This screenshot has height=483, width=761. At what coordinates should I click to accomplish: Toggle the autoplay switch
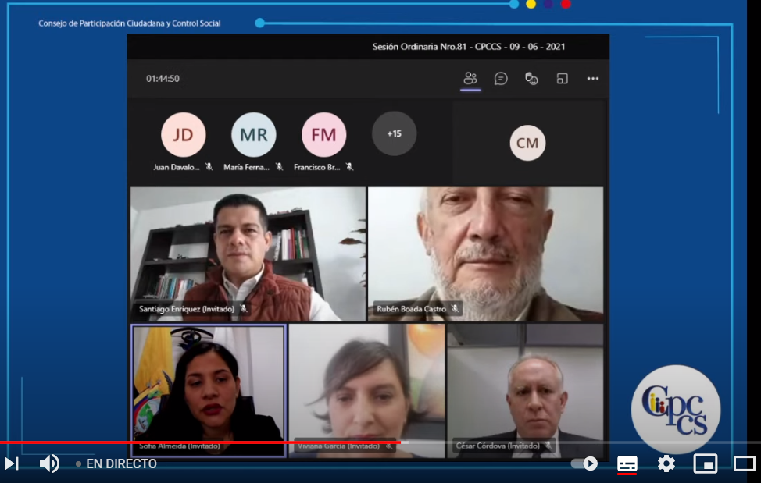tap(585, 463)
